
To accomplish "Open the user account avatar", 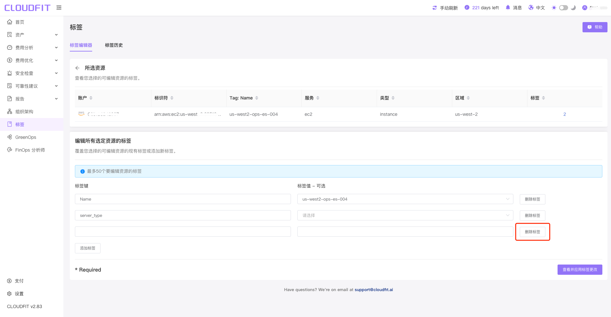I will pyautogui.click(x=585, y=8).
